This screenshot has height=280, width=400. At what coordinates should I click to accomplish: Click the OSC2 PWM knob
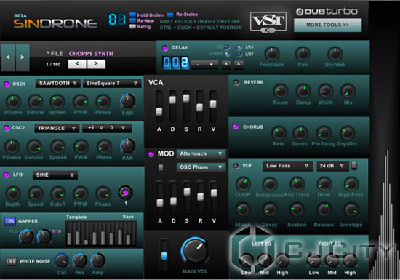81,147
